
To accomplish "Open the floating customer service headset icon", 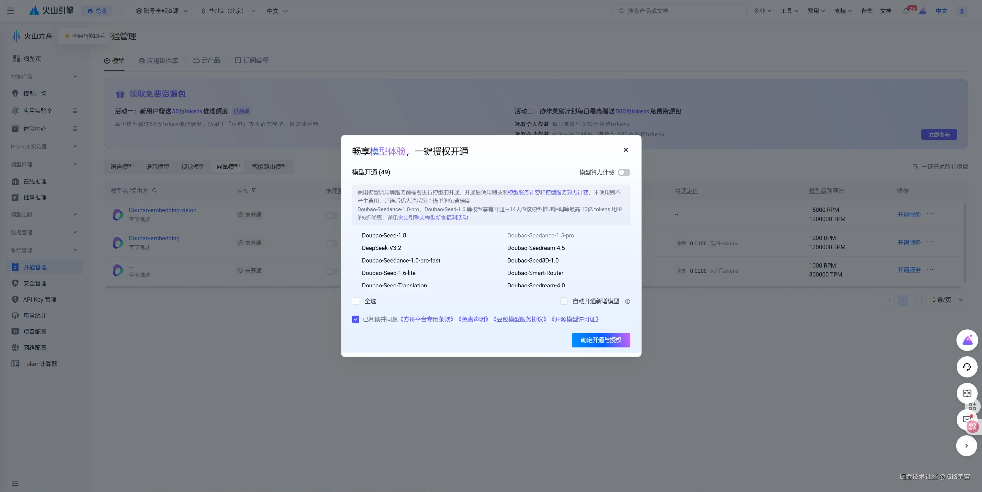I will pyautogui.click(x=967, y=367).
